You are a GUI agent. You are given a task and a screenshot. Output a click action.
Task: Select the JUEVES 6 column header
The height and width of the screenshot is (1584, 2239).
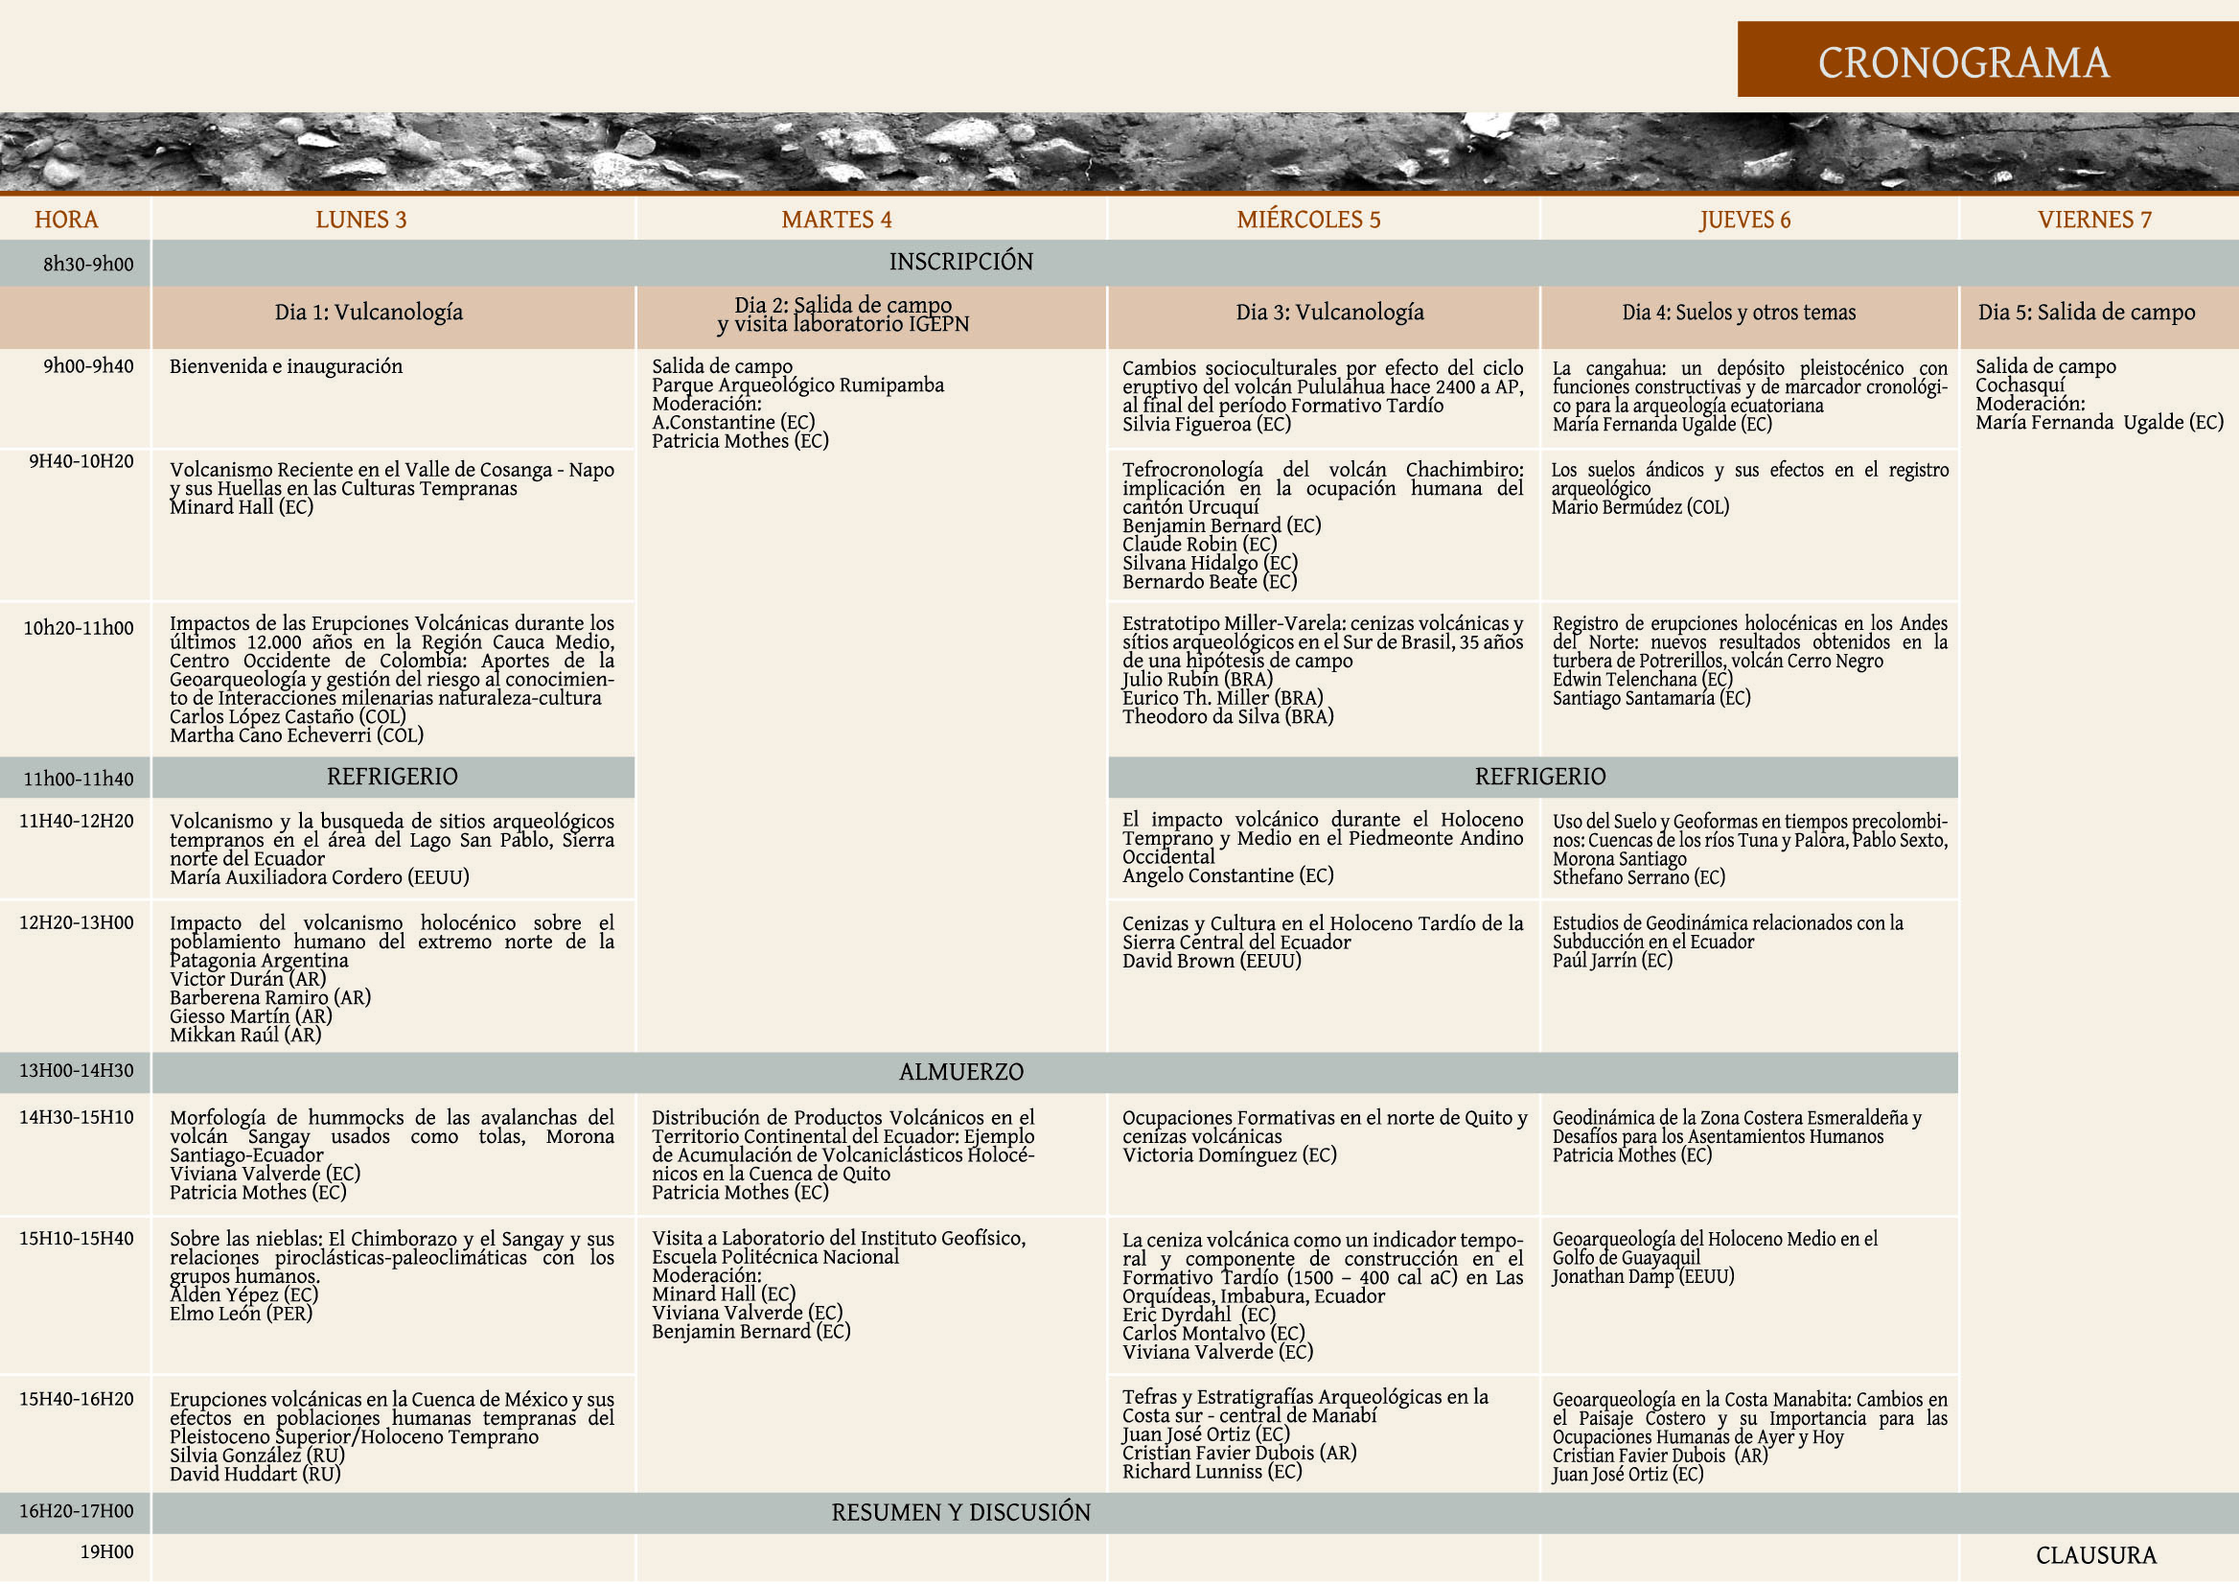(1744, 220)
